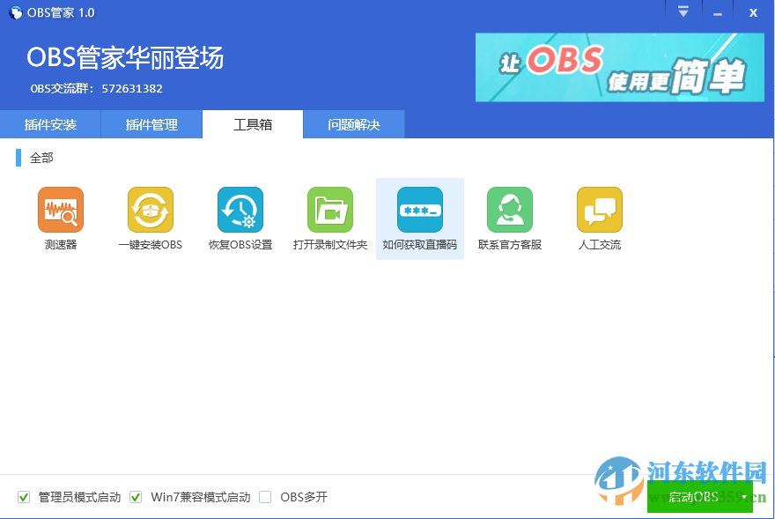Expand options under 全部 filter
The width and height of the screenshot is (775, 519).
pyautogui.click(x=42, y=157)
